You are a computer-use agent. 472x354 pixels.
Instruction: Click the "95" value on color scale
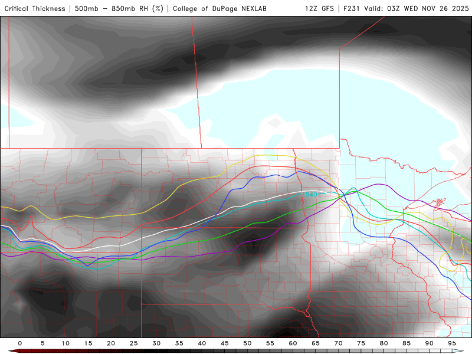[452, 343]
